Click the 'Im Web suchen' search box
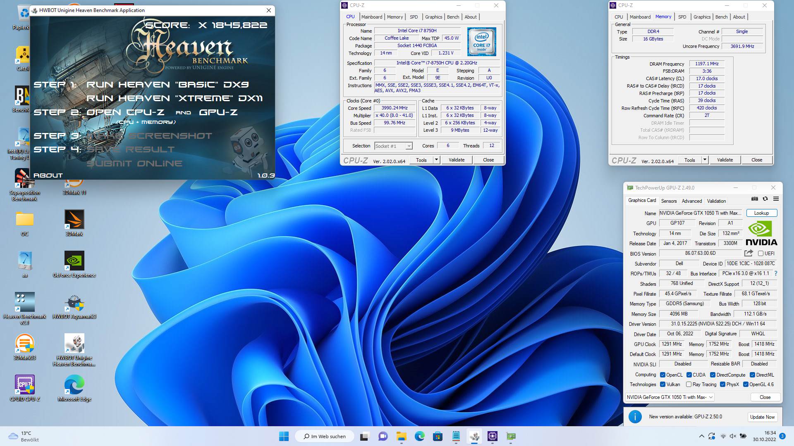 pyautogui.click(x=325, y=436)
